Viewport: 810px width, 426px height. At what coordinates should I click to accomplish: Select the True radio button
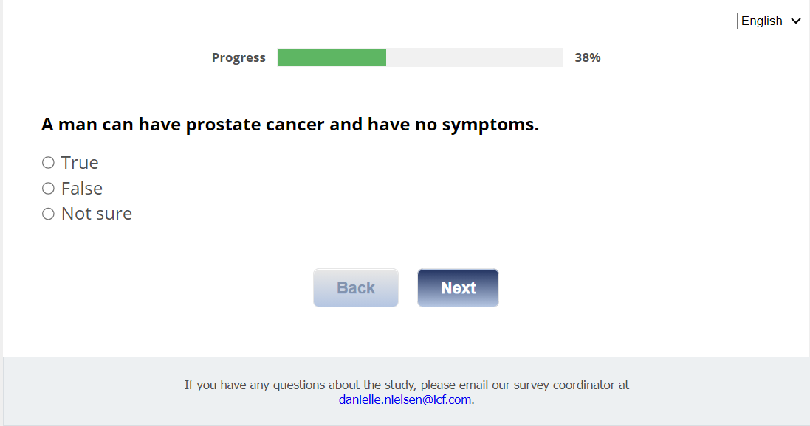[x=48, y=163]
